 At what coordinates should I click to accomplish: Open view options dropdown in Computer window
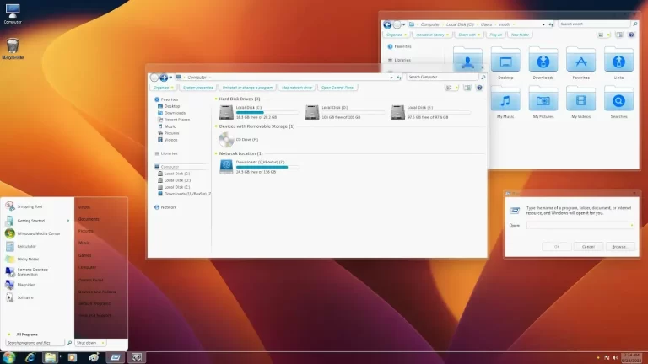tap(456, 88)
